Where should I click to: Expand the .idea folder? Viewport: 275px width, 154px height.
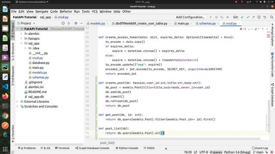(25, 48)
